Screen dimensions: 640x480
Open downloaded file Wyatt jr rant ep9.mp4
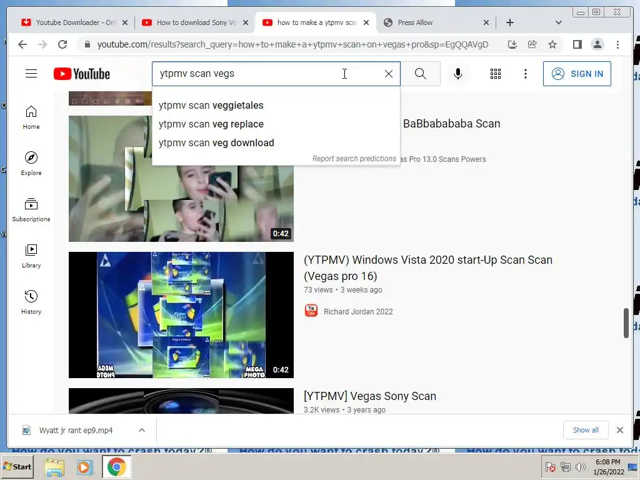coord(76,430)
